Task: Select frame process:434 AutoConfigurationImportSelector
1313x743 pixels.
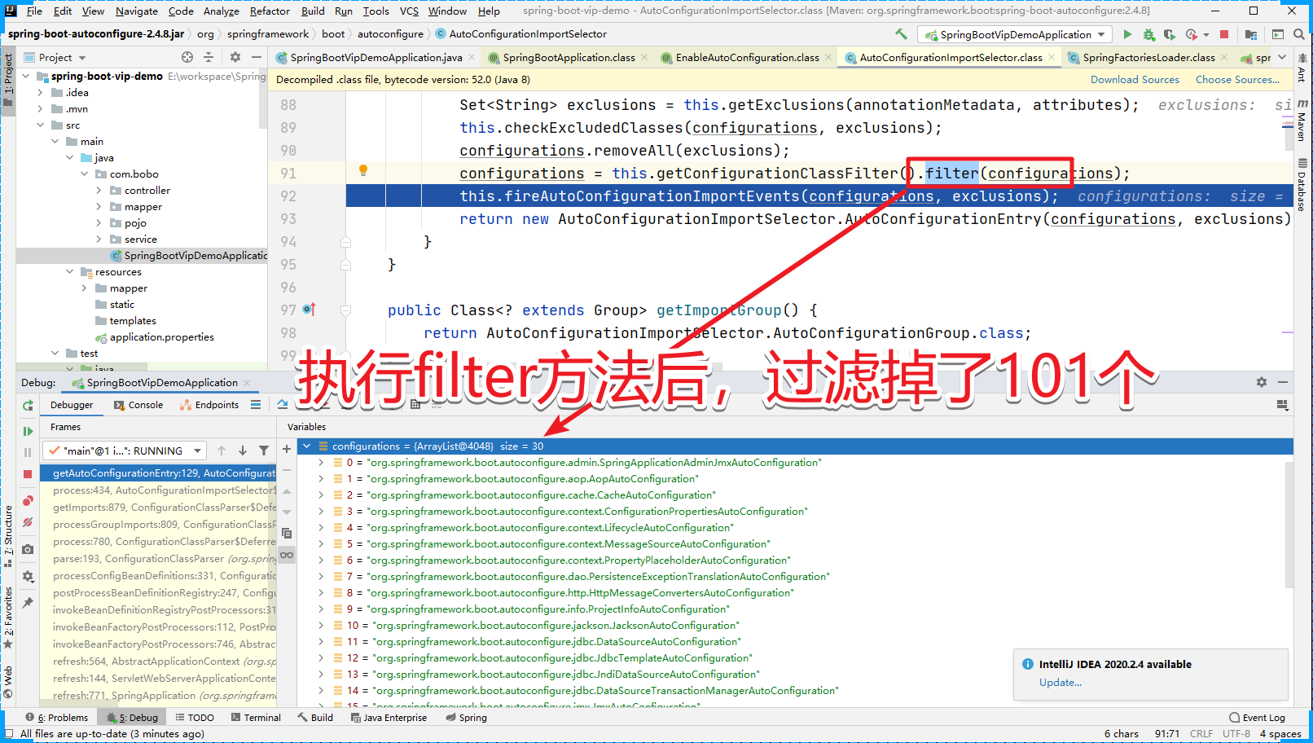Action: pos(158,490)
